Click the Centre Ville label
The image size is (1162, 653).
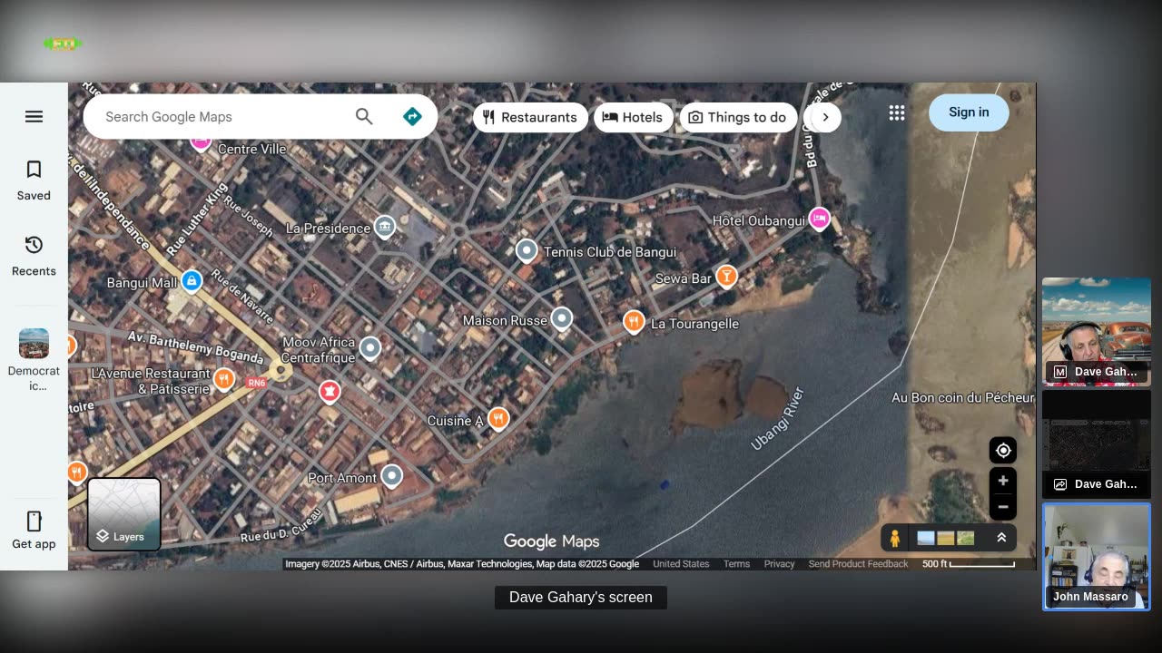click(x=251, y=149)
